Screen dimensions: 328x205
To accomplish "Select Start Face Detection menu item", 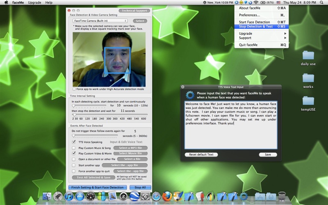I will click(x=262, y=22).
